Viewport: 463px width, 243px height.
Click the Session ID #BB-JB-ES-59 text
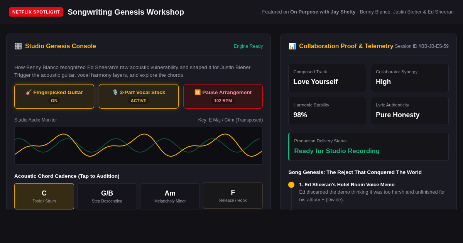pos(422,46)
